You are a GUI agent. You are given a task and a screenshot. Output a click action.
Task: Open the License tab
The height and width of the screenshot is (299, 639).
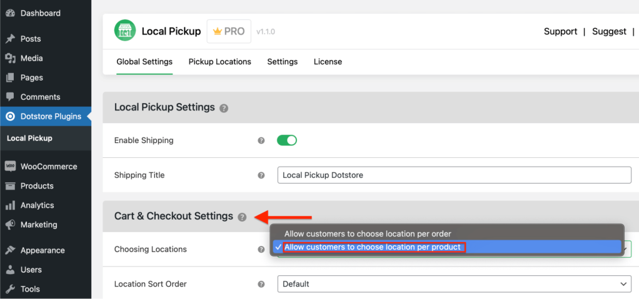[x=328, y=62]
